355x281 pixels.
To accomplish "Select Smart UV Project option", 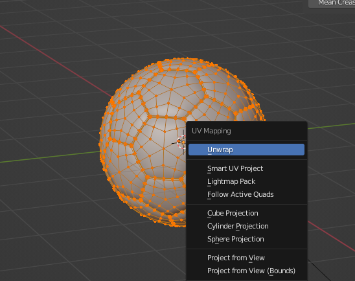I will (246, 168).
